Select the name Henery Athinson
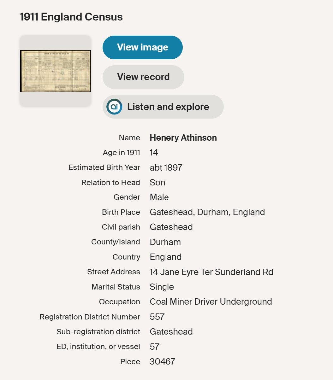The width and height of the screenshot is (333, 380). pos(183,138)
